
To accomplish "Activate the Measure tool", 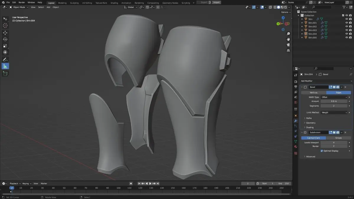I will (x=5, y=66).
